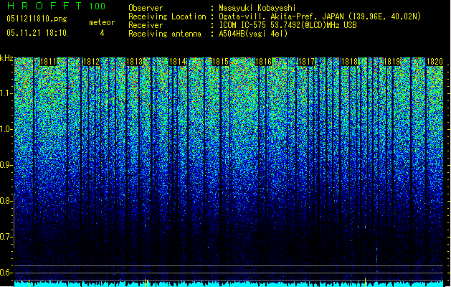This screenshot has height=287, width=451.
Task: Click the kHz axis unit label
Action: (x=6, y=58)
